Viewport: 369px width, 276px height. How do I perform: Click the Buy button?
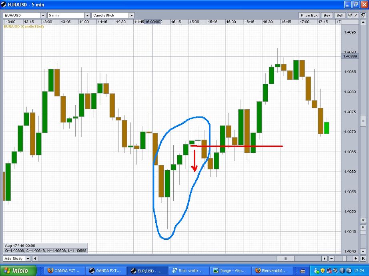coord(327,15)
